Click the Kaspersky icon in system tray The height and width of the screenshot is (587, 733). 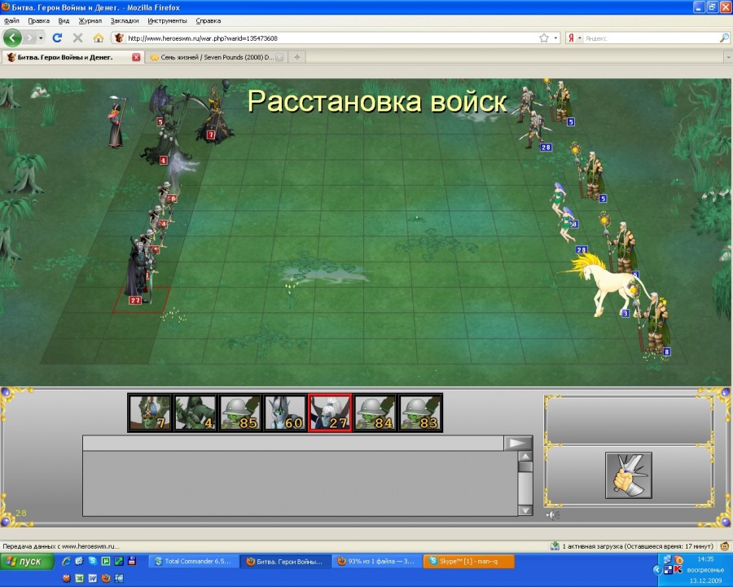678,570
